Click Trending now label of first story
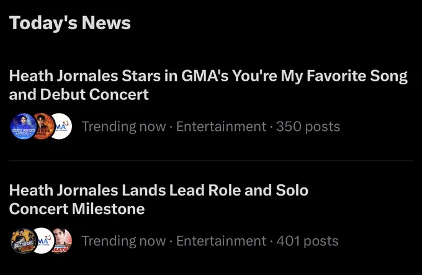This screenshot has height=275, width=422. click(123, 127)
